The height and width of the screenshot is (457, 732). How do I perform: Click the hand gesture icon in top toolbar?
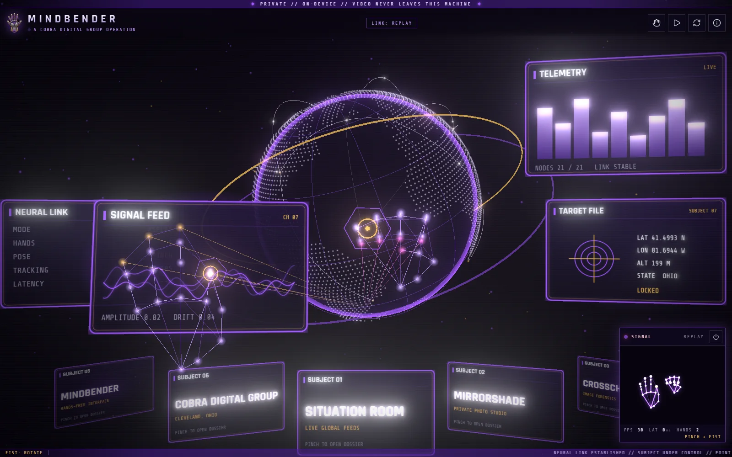657,23
